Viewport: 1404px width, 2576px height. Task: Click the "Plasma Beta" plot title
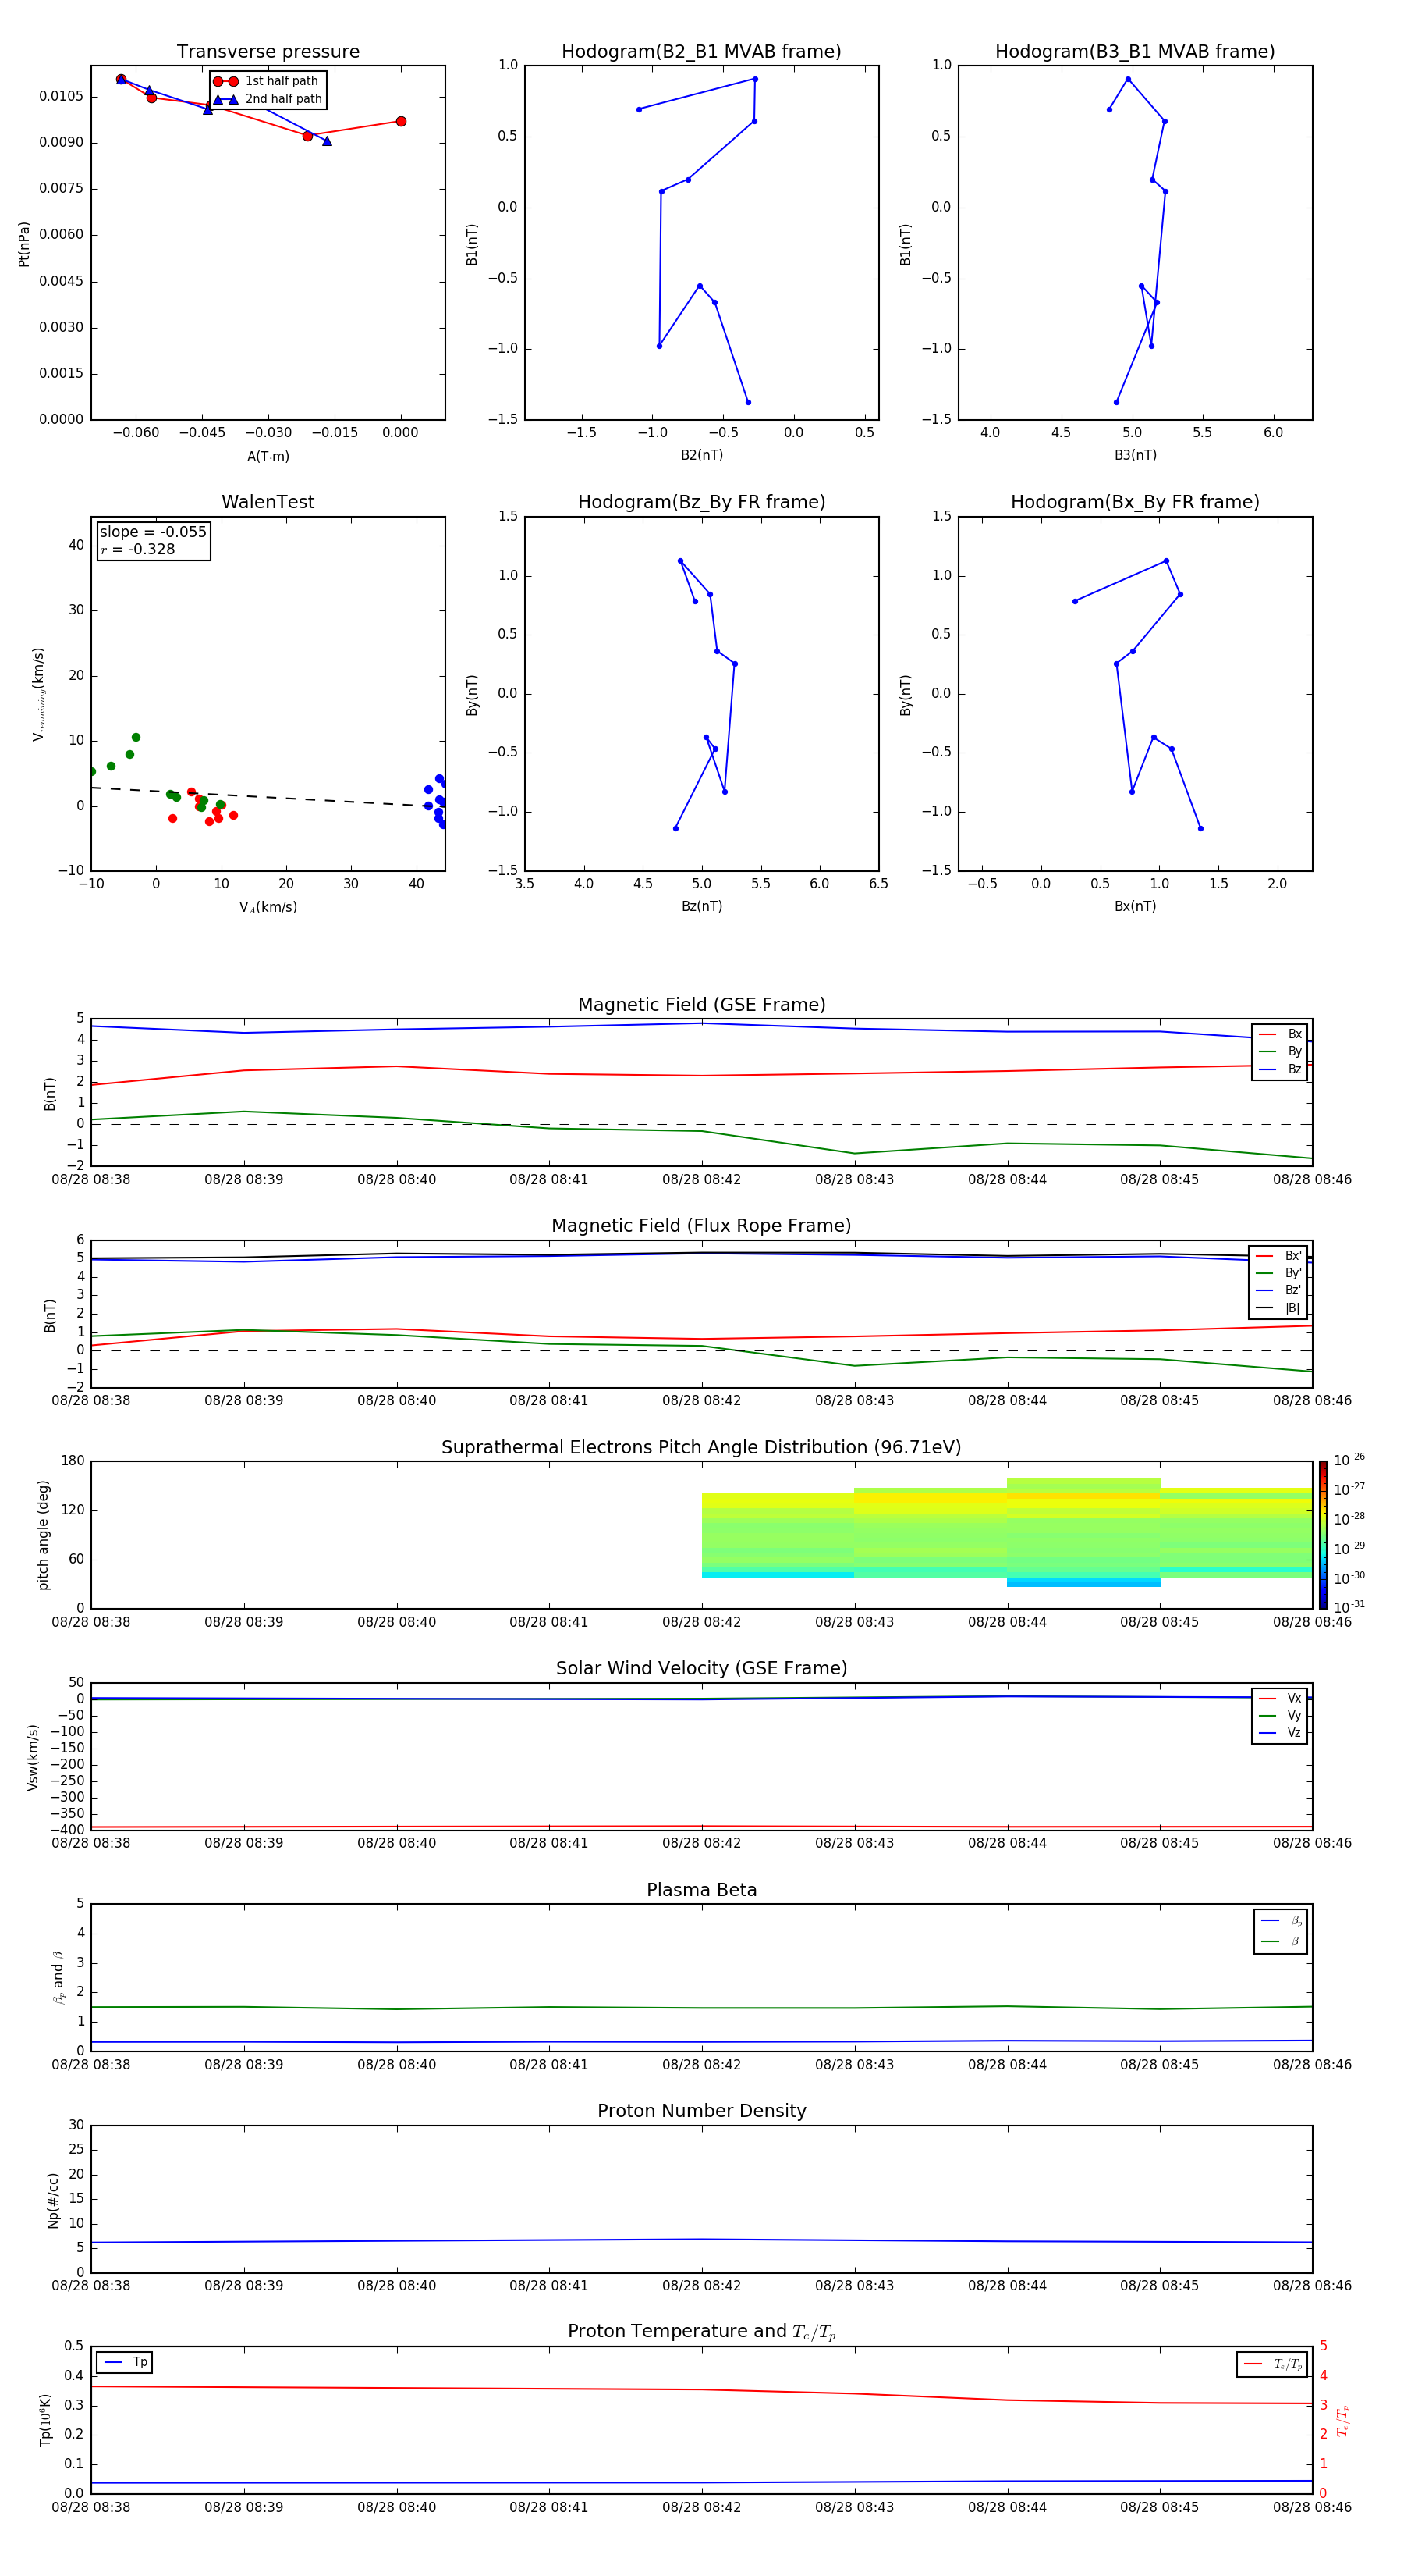pos(701,1890)
